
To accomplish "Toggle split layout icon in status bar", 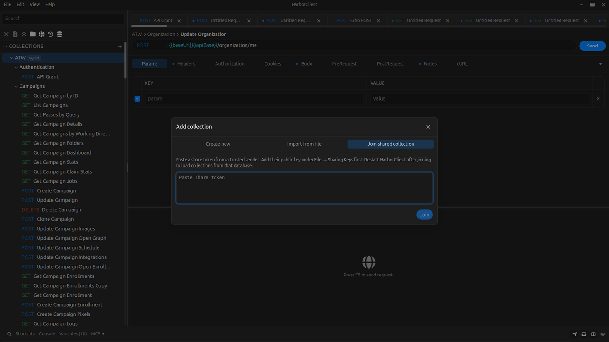I will tap(593, 334).
